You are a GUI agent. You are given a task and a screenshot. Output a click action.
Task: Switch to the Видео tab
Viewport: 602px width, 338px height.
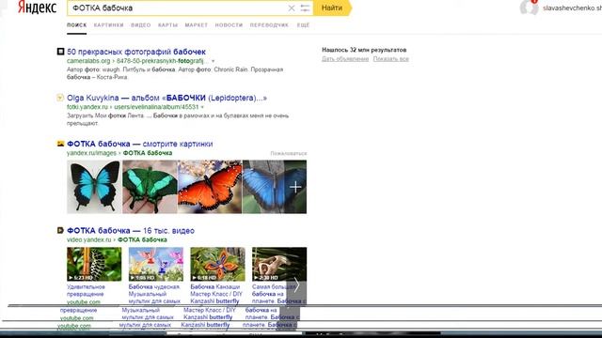click(141, 25)
